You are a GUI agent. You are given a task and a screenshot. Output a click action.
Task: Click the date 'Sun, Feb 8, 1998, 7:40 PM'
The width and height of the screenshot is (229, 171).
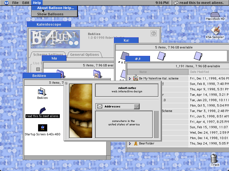pos(210,84)
